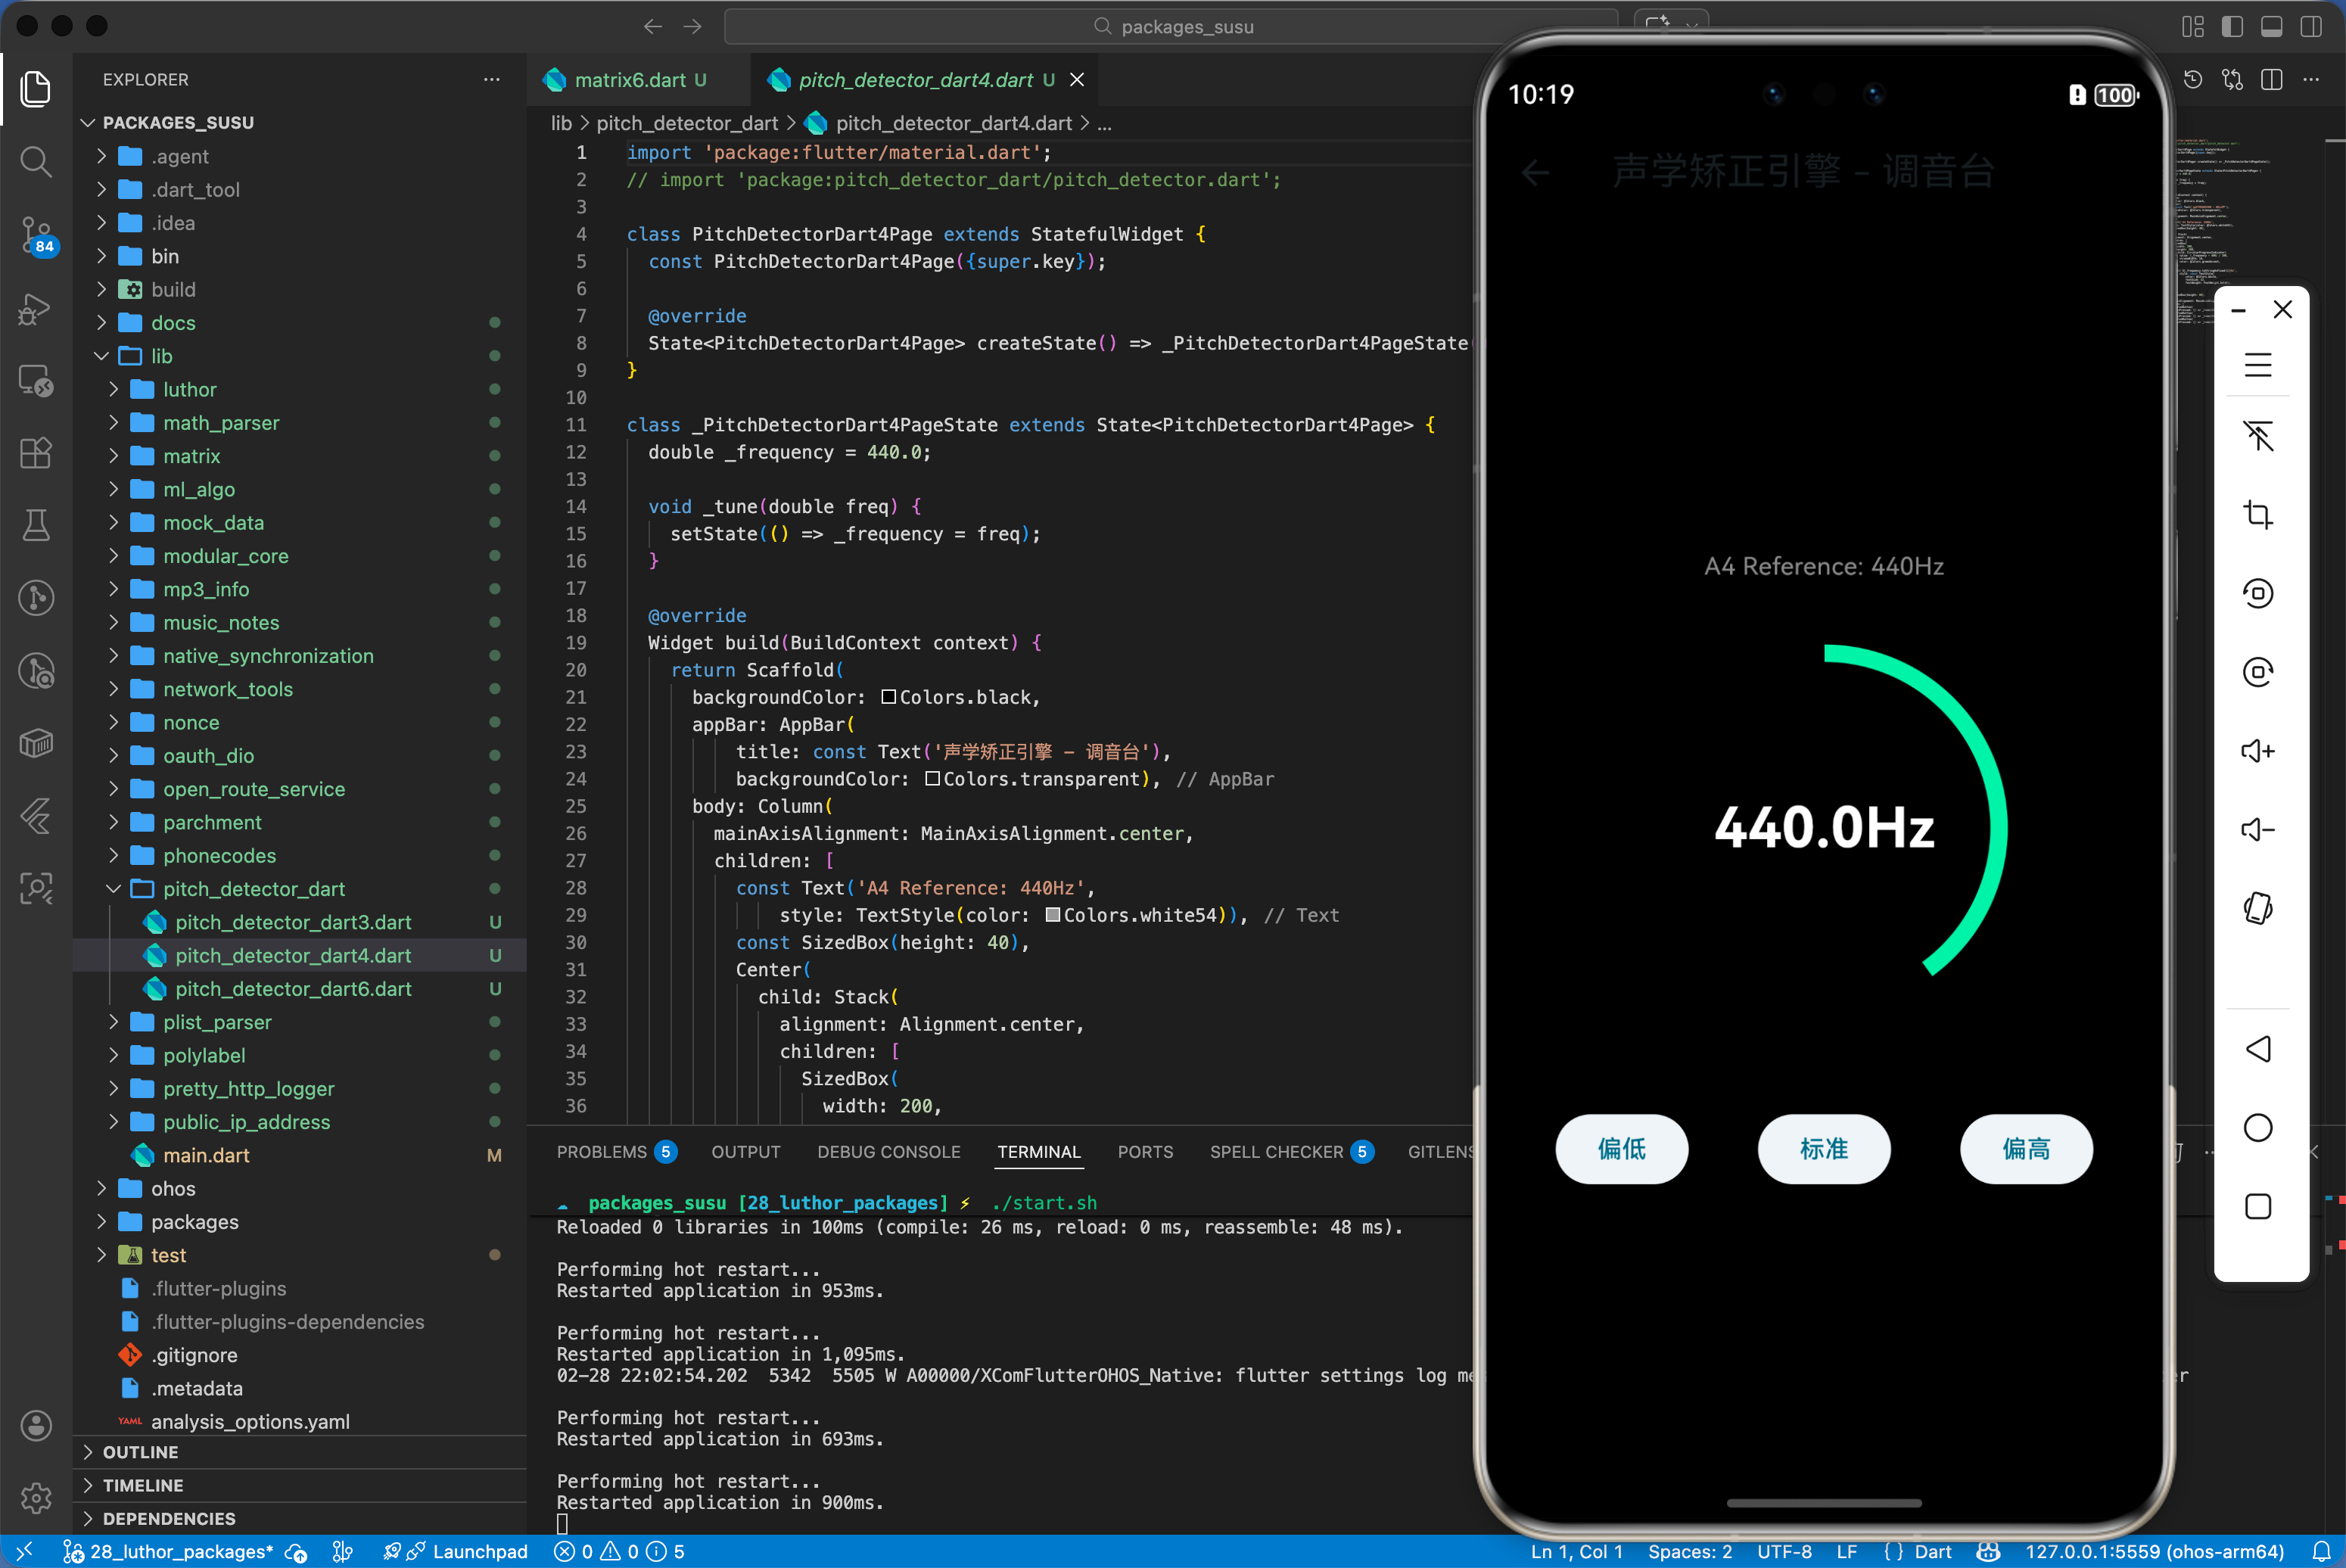This screenshot has height=1568, width=2346.
Task: Tap the 偏高 button in the app
Action: click(x=2025, y=1149)
